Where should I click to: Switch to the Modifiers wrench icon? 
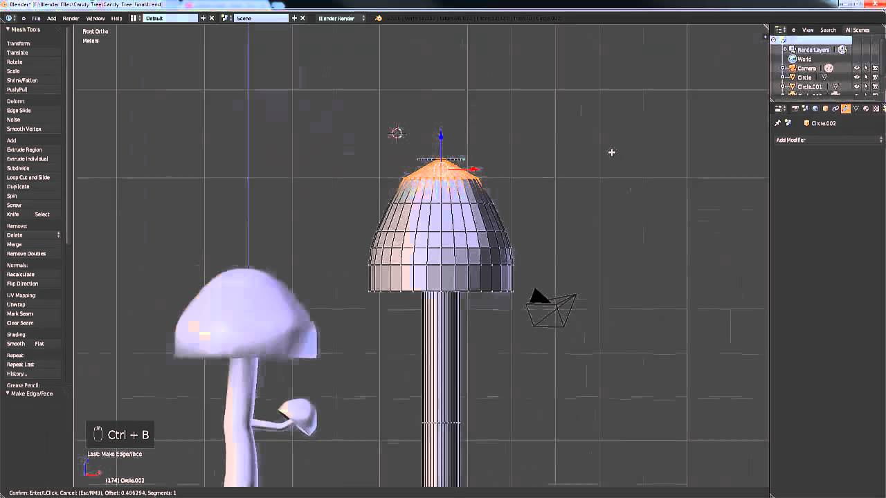[846, 109]
